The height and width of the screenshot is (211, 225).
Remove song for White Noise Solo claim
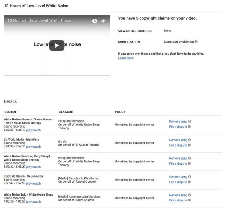click(x=178, y=195)
